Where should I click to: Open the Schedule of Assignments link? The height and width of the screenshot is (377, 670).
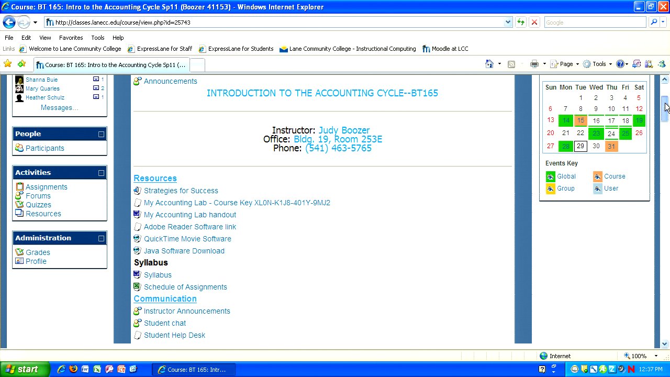pos(185,287)
